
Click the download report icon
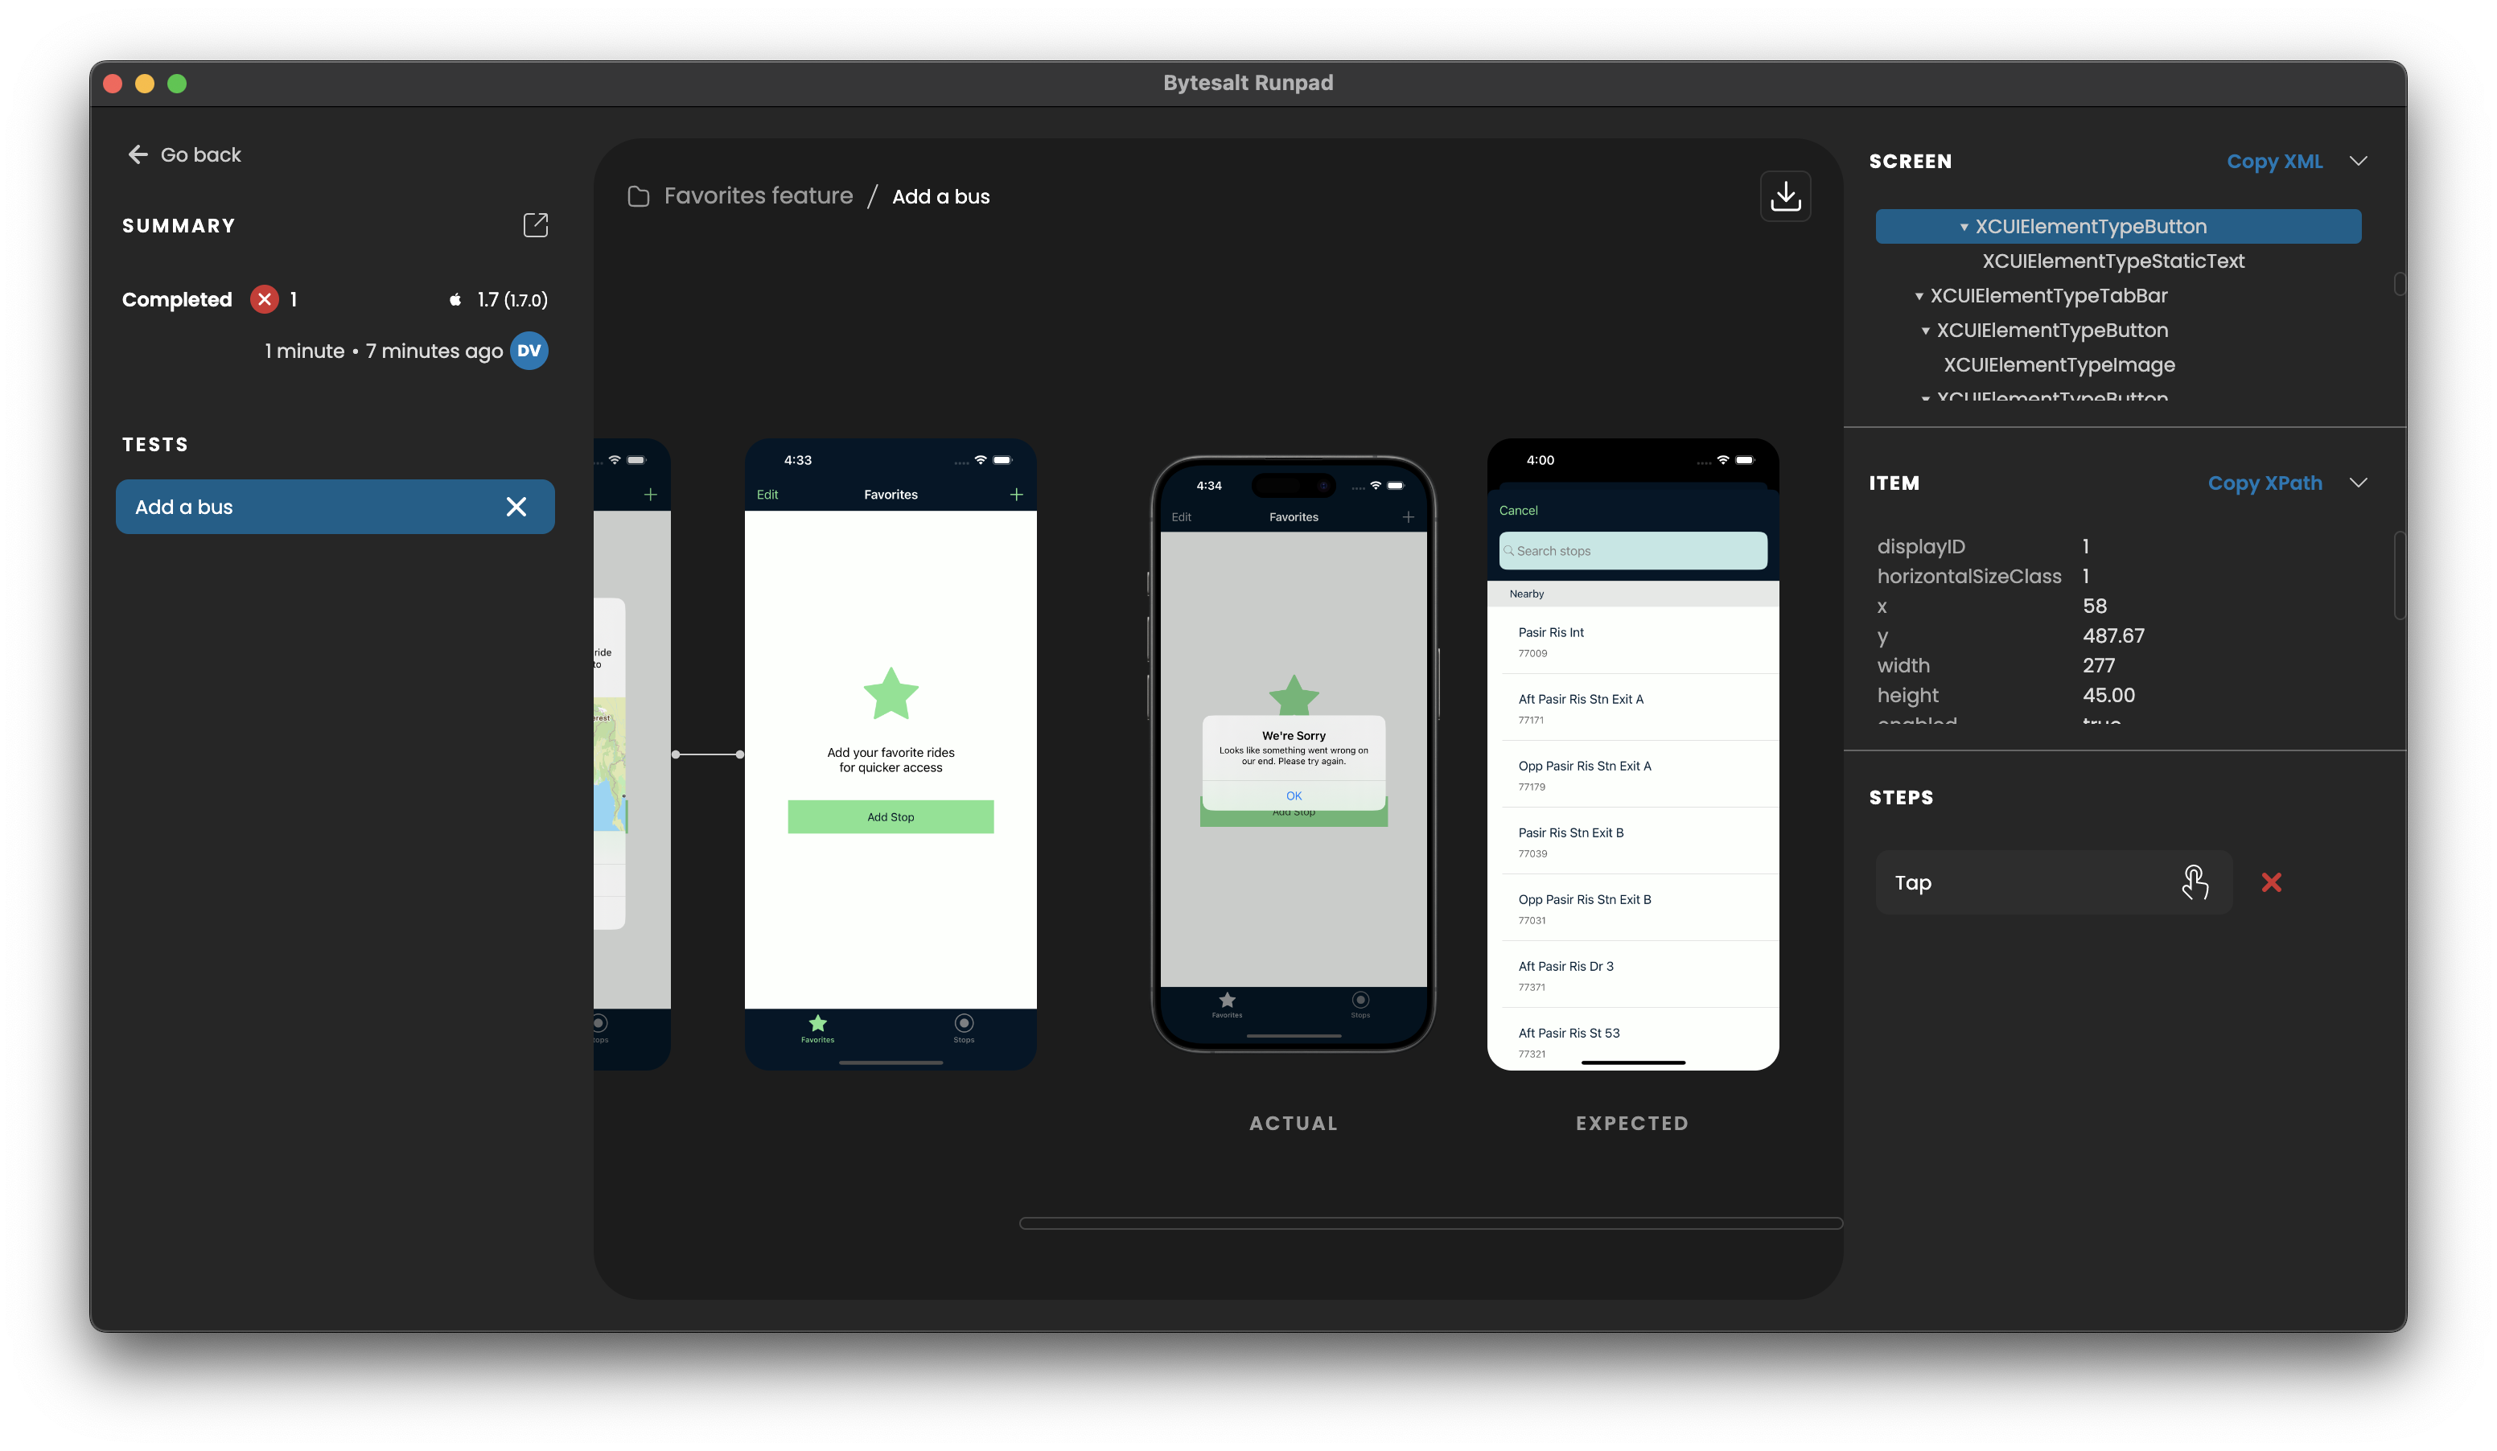click(1786, 196)
